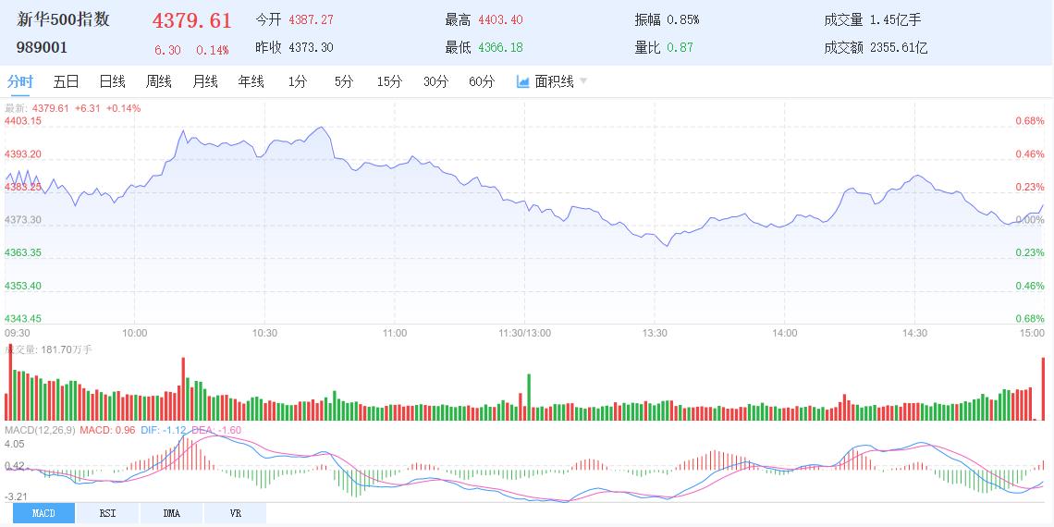Select the 日线 daily K-line tab
Image resolution: width=1054 pixels, height=527 pixels.
point(112,81)
